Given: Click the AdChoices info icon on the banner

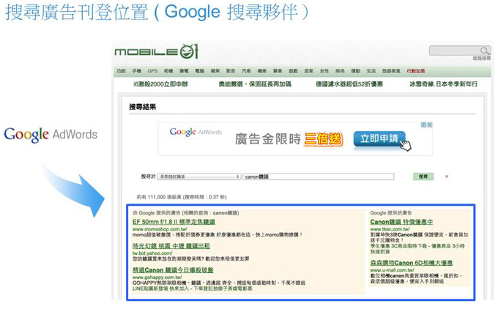Looking at the screenshot, I should click(423, 124).
